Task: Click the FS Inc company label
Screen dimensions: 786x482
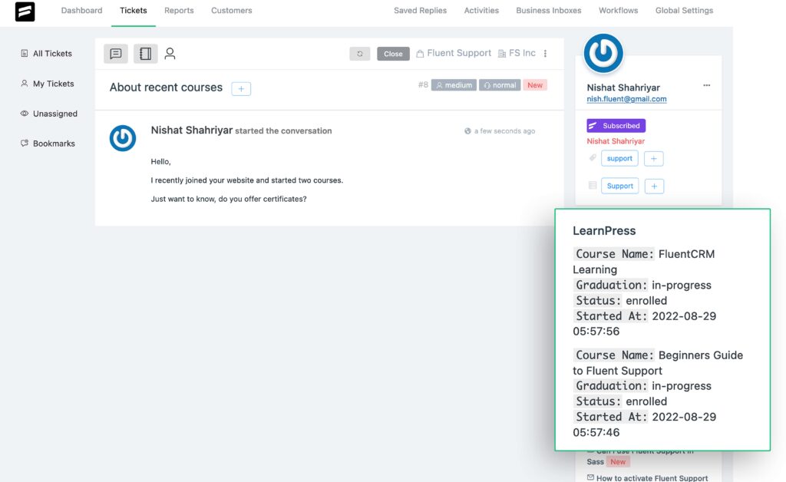Action: 517,53
